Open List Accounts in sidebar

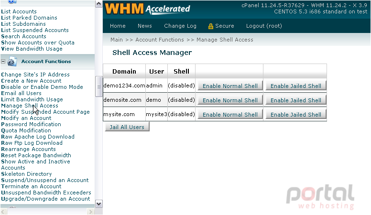(x=19, y=11)
